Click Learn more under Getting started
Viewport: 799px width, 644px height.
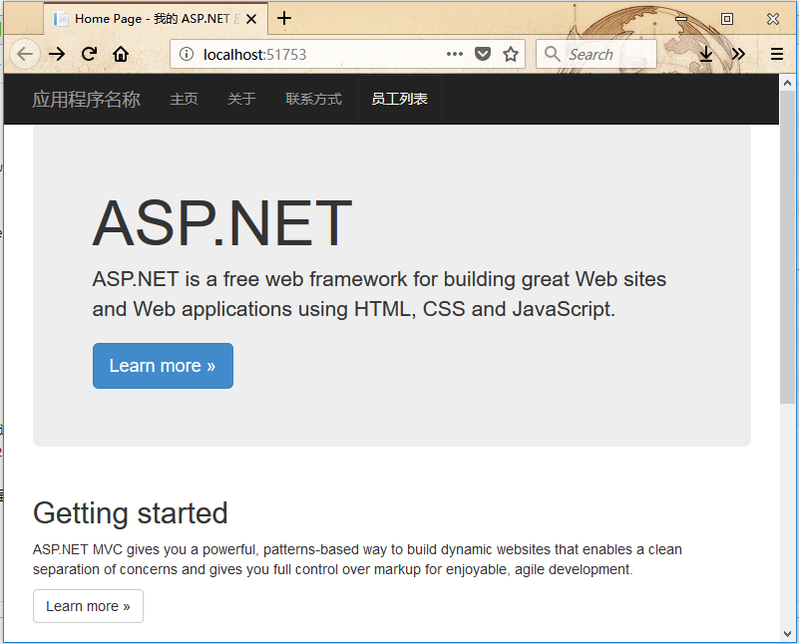(88, 606)
